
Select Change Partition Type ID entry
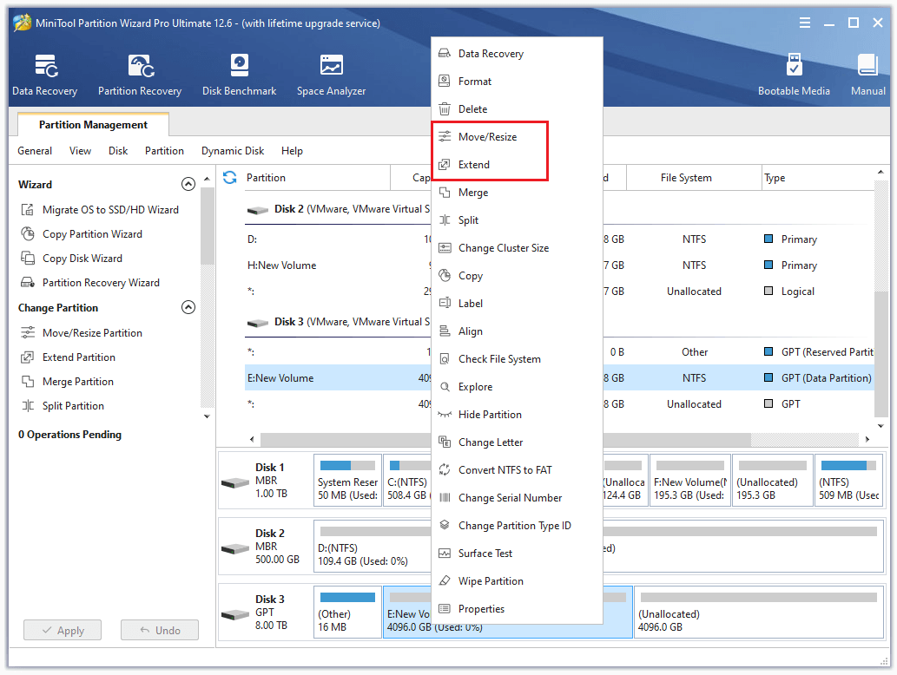(x=517, y=526)
